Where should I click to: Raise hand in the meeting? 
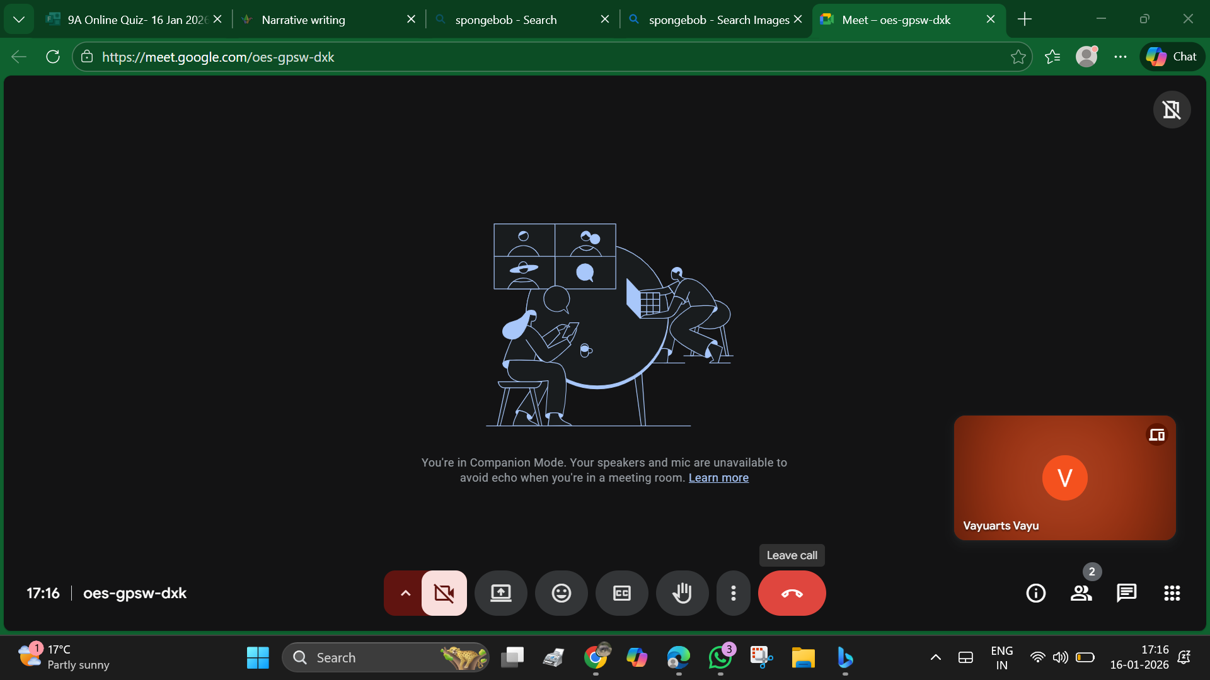click(682, 593)
